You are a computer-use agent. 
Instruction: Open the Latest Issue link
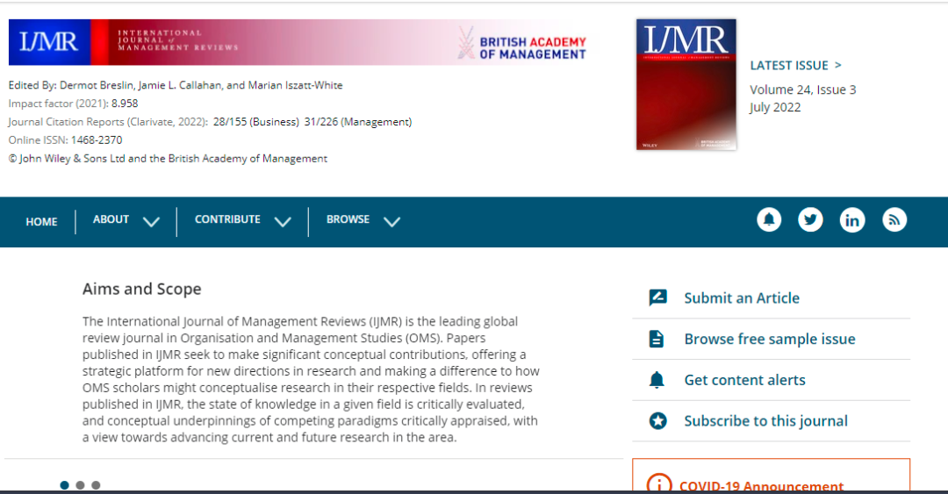point(795,65)
